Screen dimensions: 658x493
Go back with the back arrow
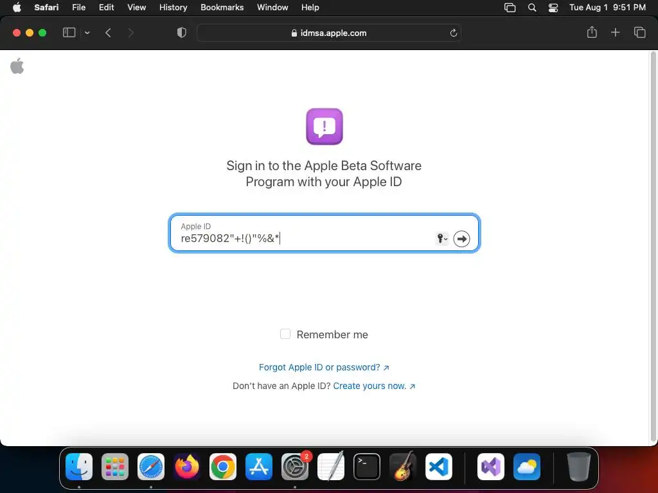click(x=108, y=33)
